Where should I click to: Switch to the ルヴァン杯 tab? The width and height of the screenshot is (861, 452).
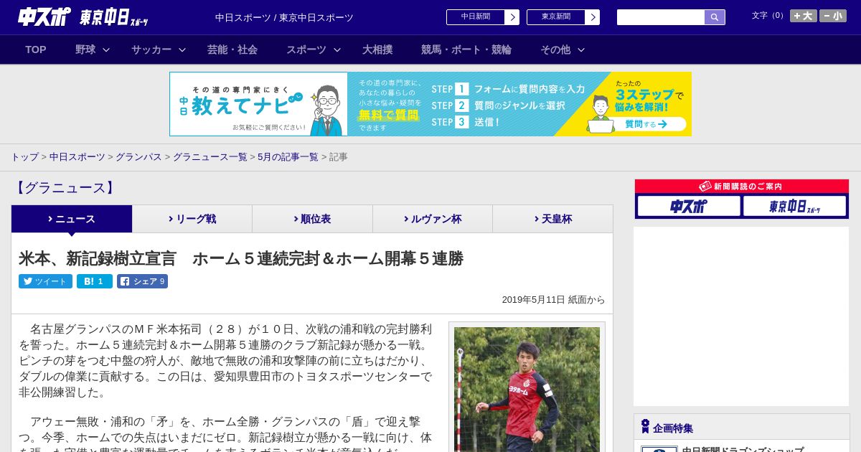(x=433, y=219)
